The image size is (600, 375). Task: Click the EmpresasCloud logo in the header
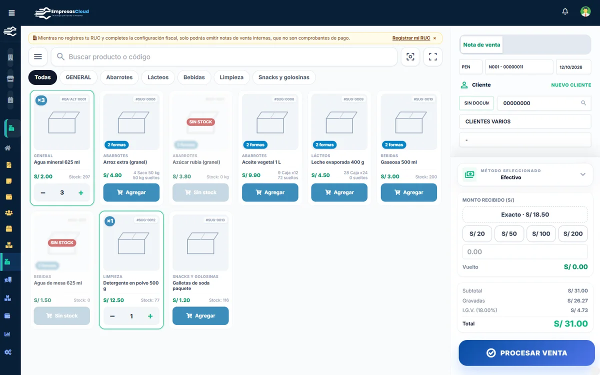point(62,12)
